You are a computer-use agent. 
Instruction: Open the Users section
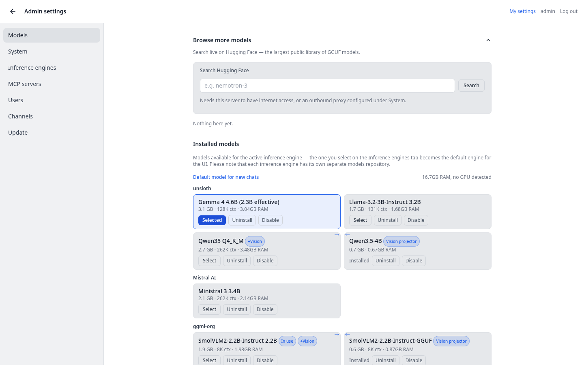(x=52, y=100)
